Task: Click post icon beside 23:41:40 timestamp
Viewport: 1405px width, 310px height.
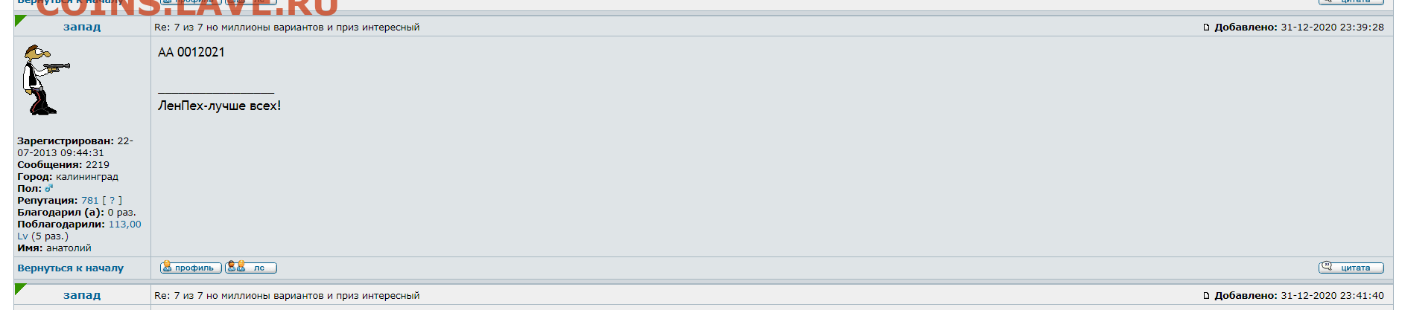Action: pyautogui.click(x=1207, y=296)
